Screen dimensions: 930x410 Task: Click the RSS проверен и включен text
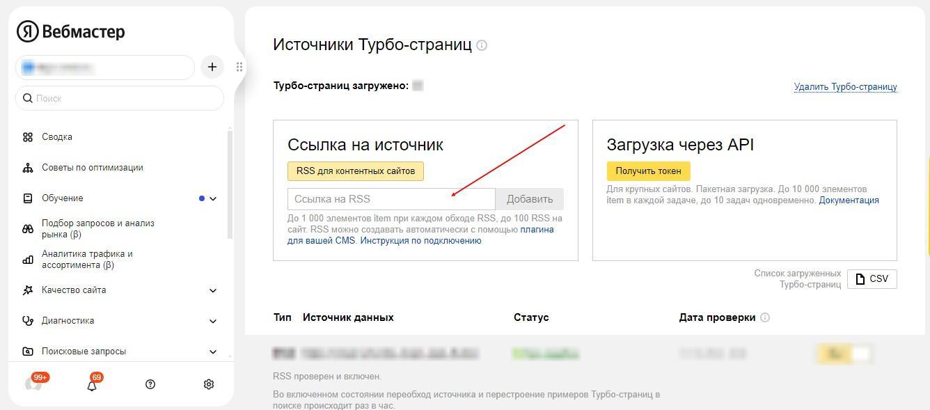[x=327, y=377]
